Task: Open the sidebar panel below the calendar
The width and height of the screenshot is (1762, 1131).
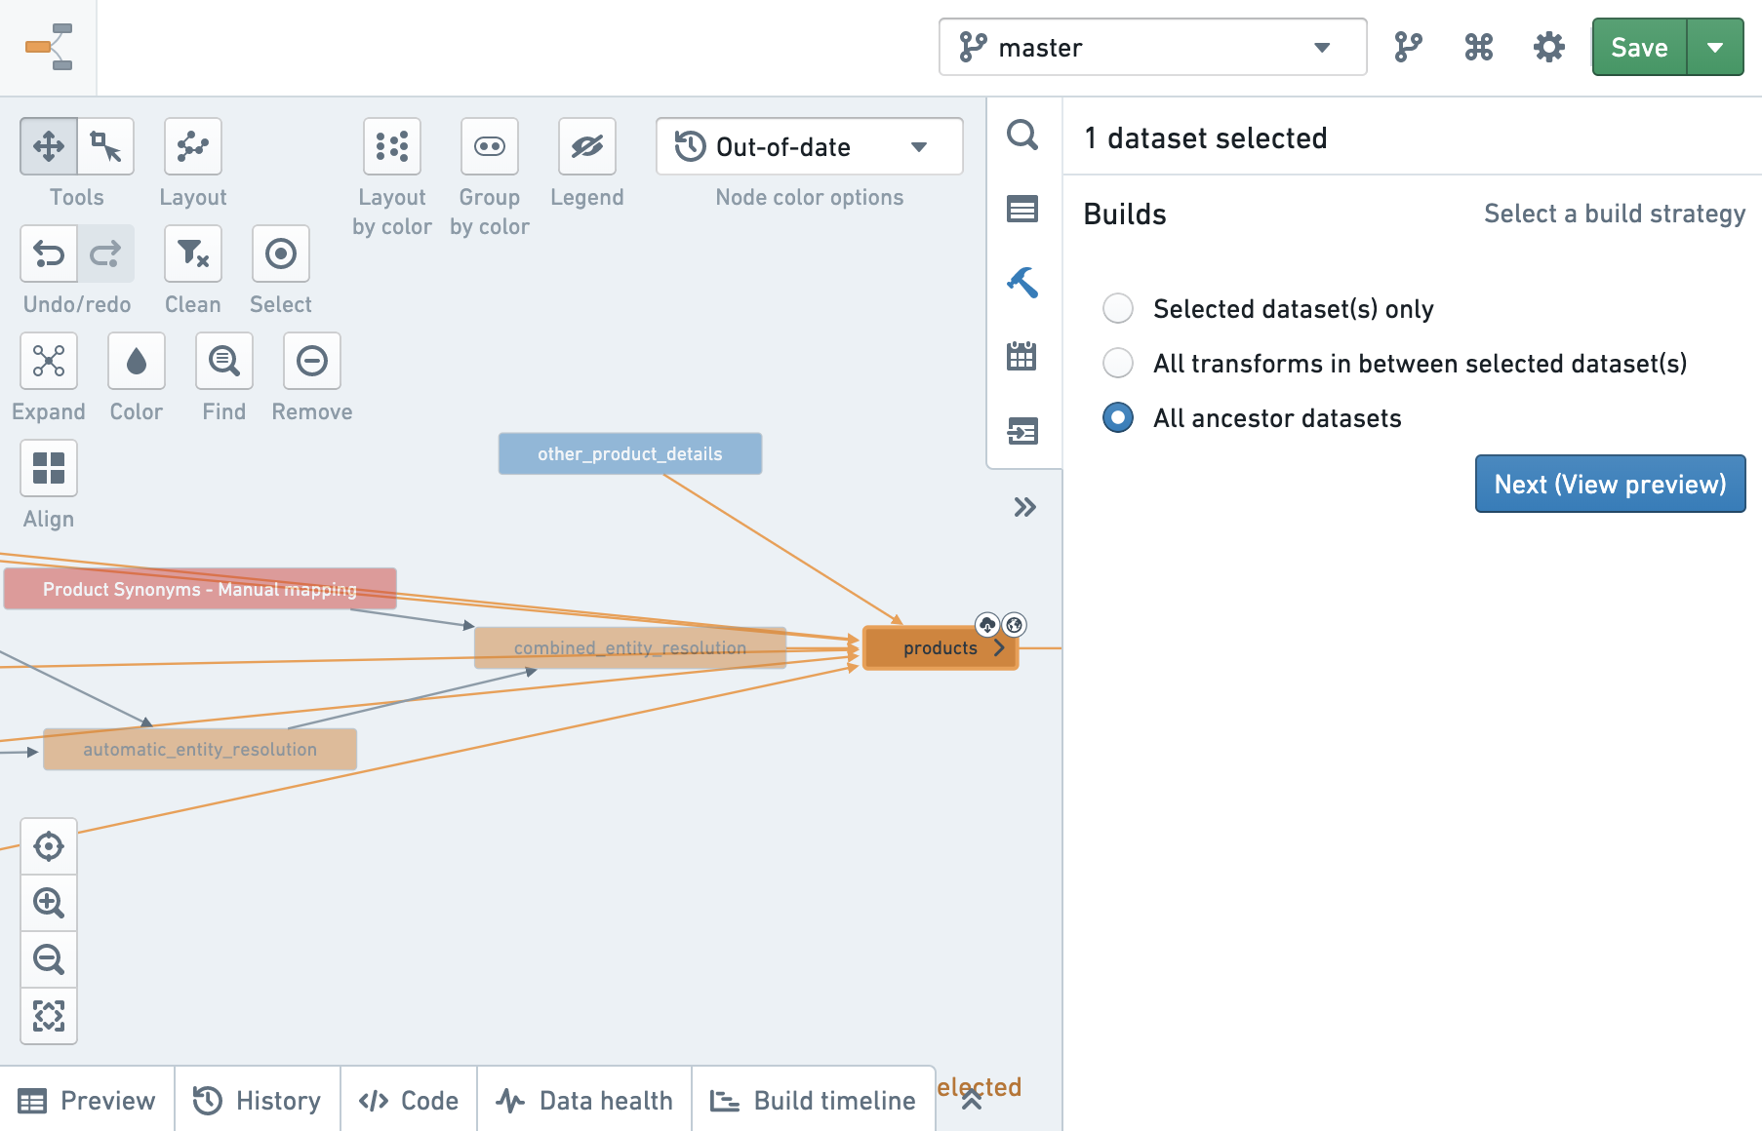Action: tap(1022, 430)
